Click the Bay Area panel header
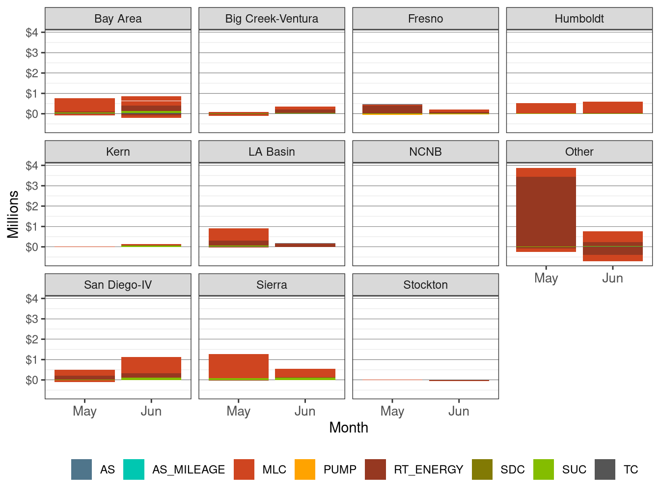The width and height of the screenshot is (660, 495). 118,19
